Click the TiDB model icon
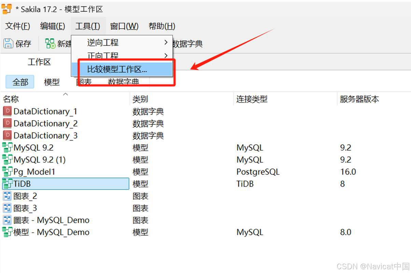The image size is (411, 273). point(7,184)
